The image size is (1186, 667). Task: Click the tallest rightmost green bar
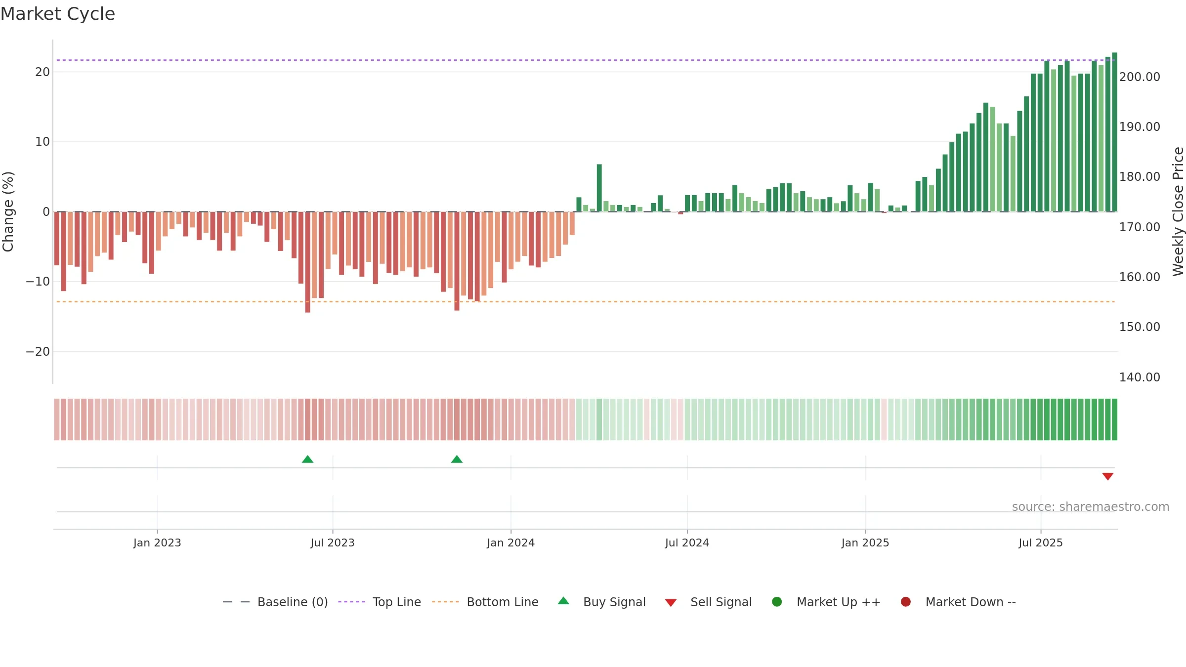(1114, 132)
